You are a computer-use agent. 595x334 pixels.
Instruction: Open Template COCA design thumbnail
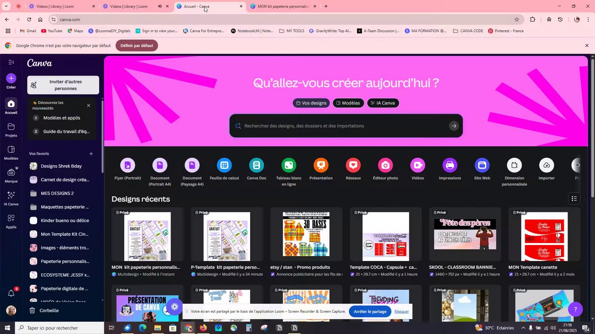386,234
